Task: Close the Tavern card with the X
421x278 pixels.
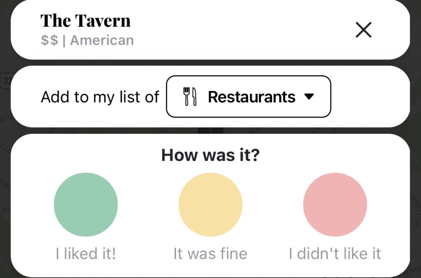Action: (x=363, y=30)
